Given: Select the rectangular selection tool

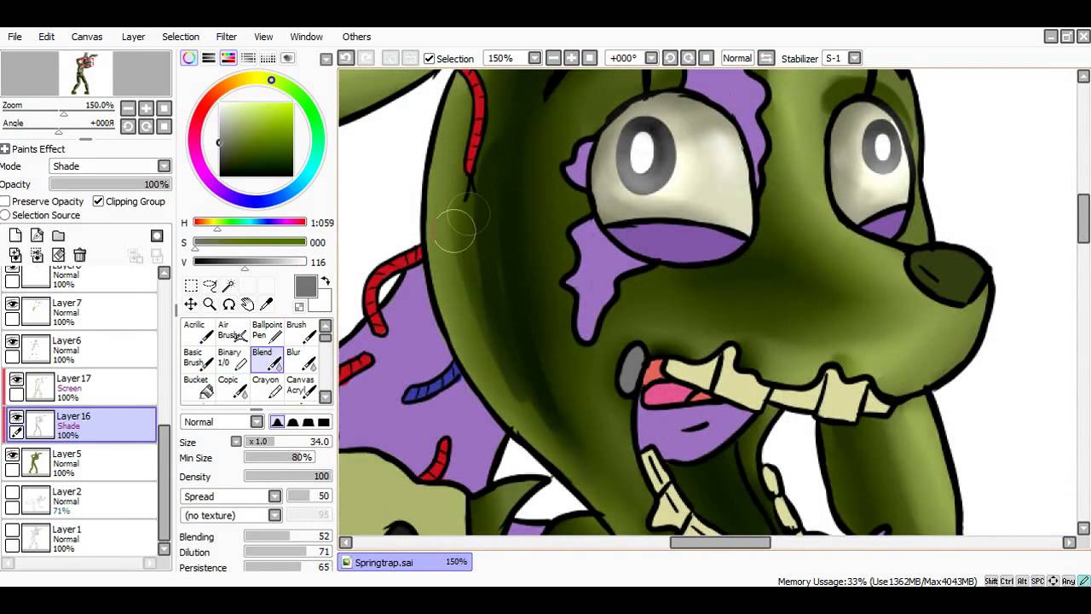Looking at the screenshot, I should click(191, 286).
